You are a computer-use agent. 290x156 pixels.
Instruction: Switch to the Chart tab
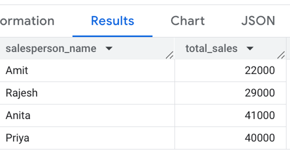tap(187, 21)
